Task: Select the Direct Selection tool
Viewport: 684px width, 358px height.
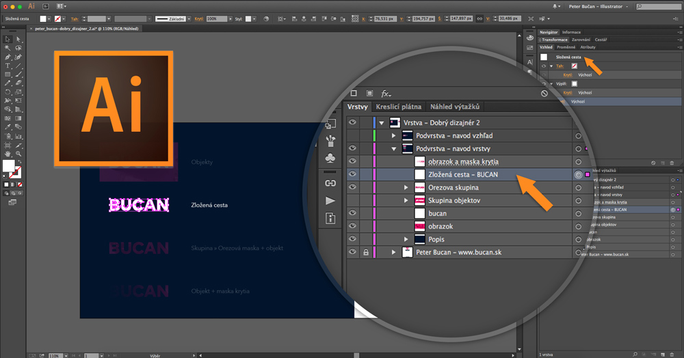Action: click(x=18, y=39)
